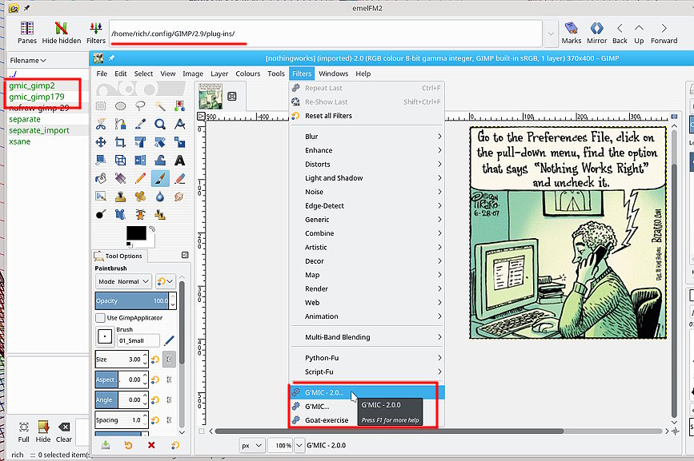Select the Blur/Sharpen droplet tool
Screen dimensions: 694x461
[160, 197]
